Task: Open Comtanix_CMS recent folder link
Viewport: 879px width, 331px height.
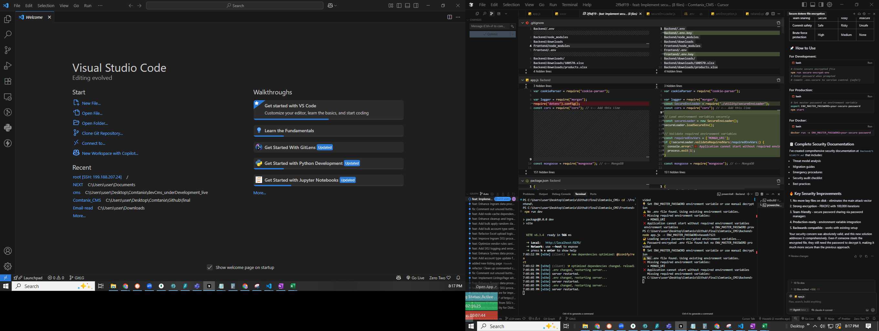Action: coord(87,200)
